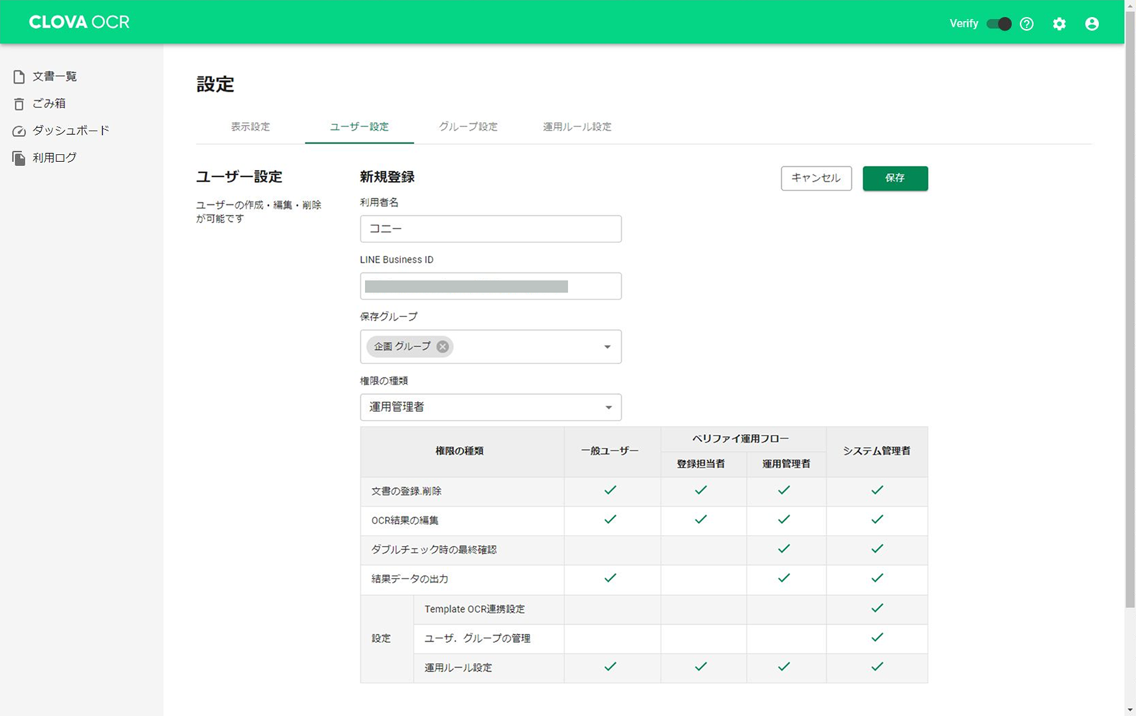The image size is (1136, 716).
Task: Select the ユーザー設定 tab
Action: tap(359, 127)
